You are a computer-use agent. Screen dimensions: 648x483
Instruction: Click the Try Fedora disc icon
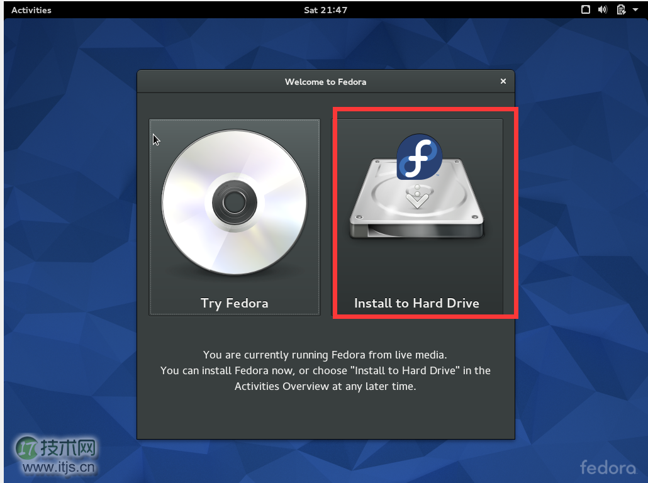click(234, 203)
